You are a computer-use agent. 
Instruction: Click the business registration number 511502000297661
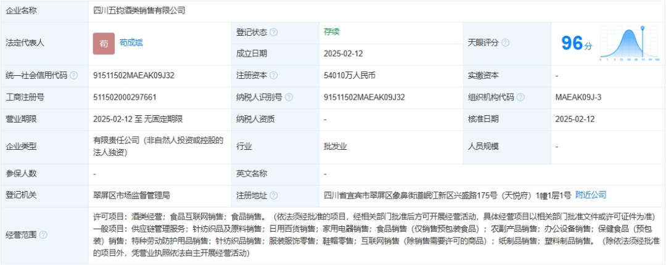pos(125,97)
